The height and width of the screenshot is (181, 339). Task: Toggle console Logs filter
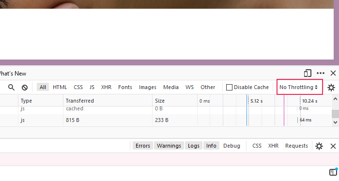click(194, 146)
